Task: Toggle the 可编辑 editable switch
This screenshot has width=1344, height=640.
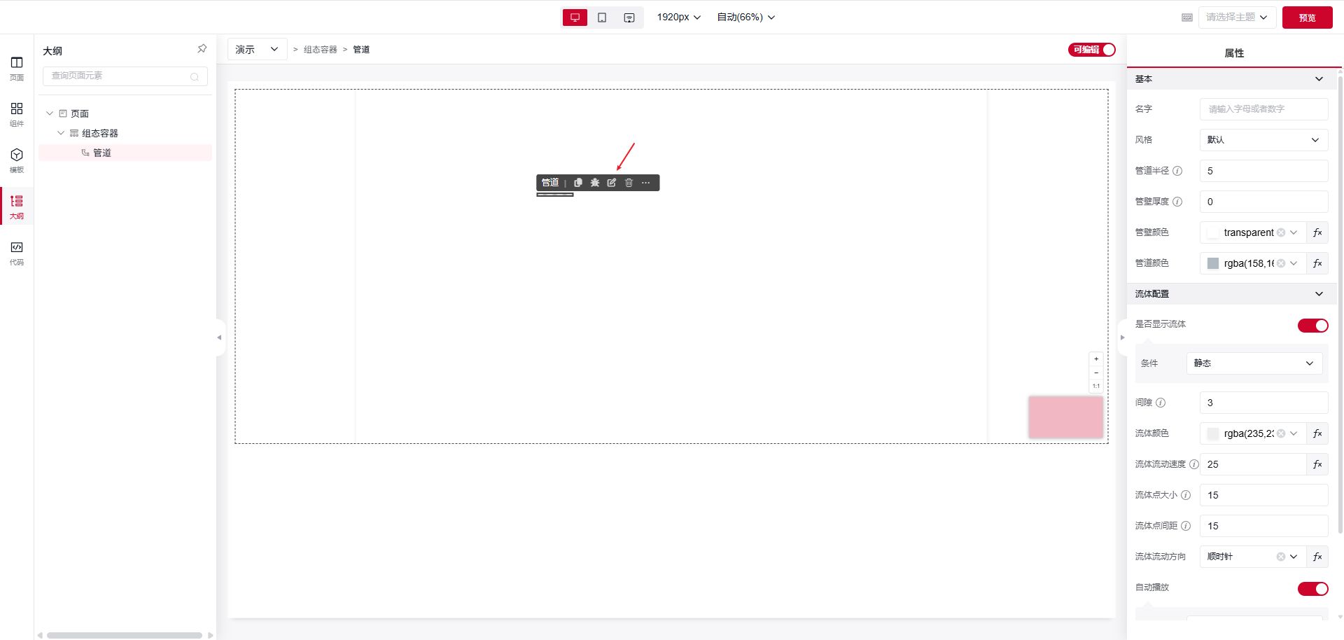Action: 1091,50
